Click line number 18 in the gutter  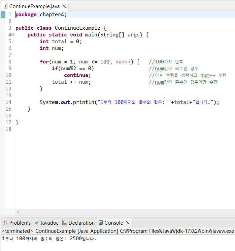point(8,129)
